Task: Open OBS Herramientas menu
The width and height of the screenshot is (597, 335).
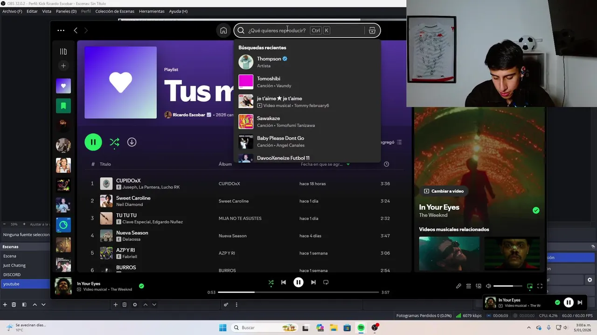Action: (152, 11)
